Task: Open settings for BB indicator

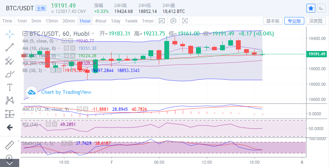Action: 53,70
